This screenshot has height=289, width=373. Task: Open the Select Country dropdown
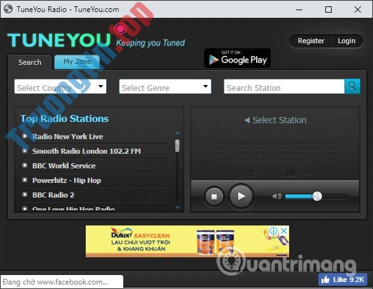[x=60, y=86]
